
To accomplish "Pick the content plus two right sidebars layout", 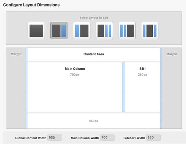I will pyautogui.click(x=104, y=31).
